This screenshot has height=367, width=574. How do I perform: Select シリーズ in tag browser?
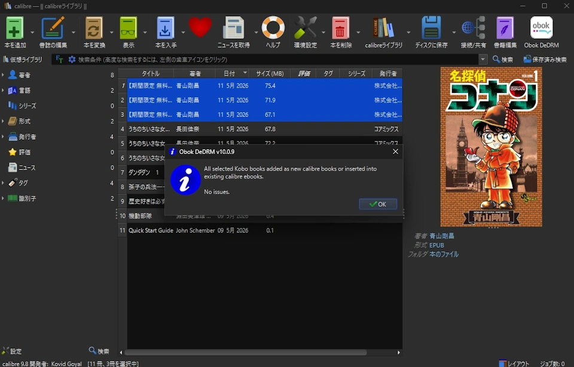[x=27, y=106]
